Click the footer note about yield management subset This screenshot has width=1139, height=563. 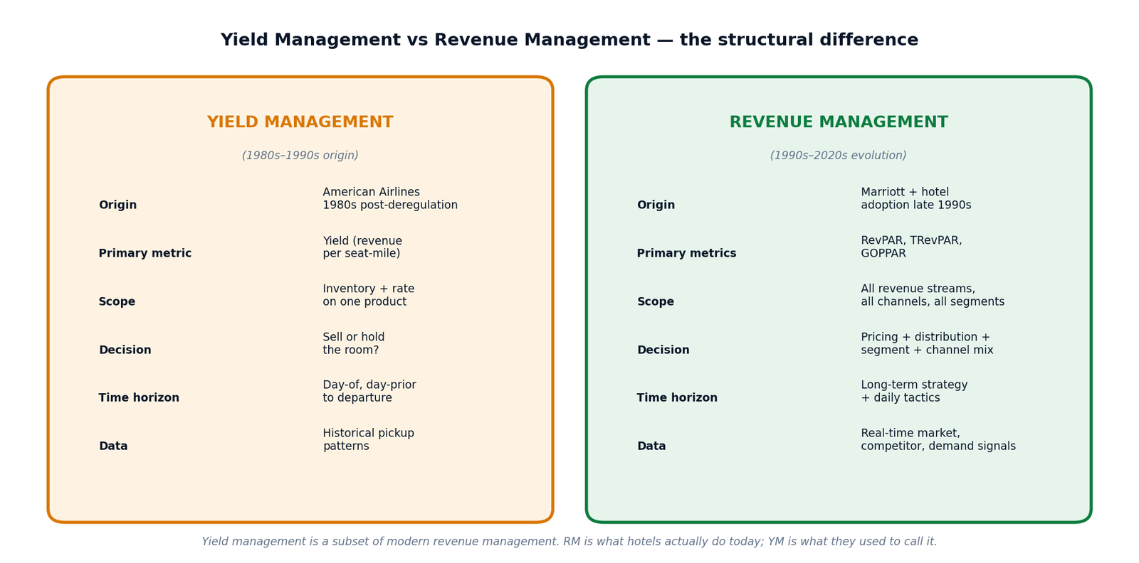[569, 542]
